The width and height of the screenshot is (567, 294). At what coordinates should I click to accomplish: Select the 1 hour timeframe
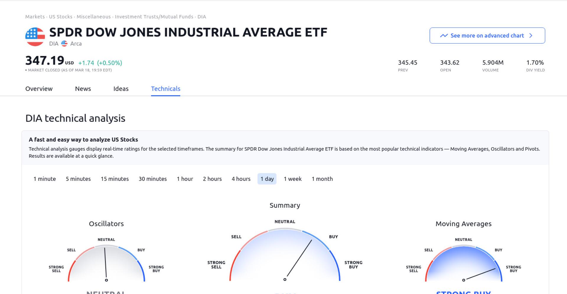click(x=185, y=179)
